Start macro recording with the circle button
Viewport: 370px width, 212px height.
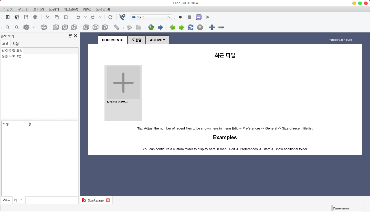click(180, 17)
